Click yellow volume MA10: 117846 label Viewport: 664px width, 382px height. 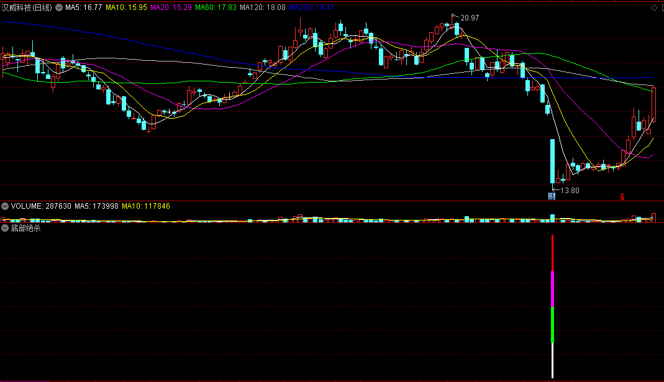click(146, 206)
